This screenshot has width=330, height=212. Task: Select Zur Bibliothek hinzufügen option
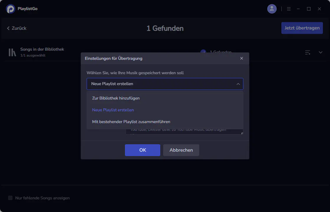[x=116, y=98]
